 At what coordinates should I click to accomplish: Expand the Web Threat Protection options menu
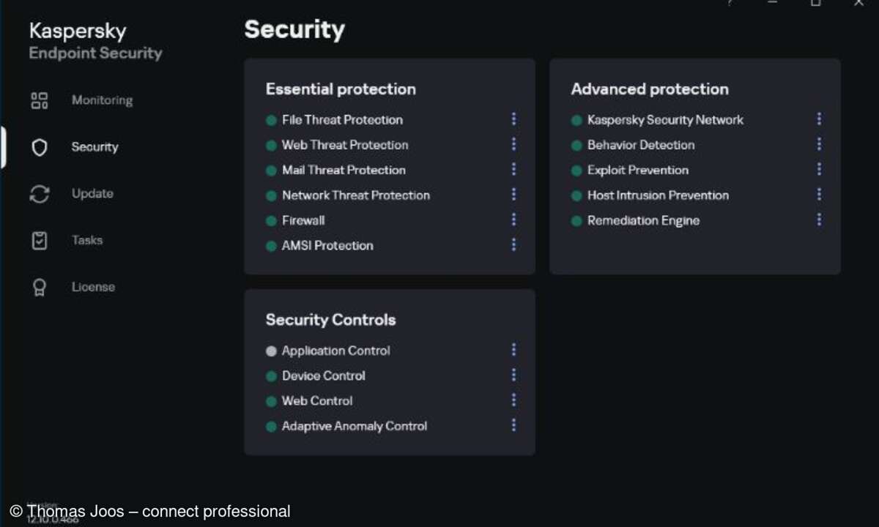513,144
